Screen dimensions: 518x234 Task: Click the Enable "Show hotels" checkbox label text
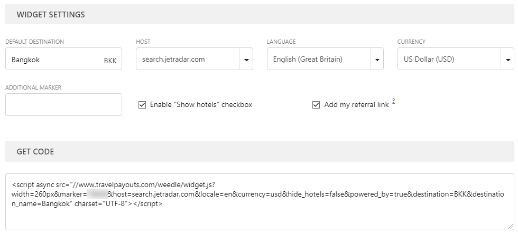click(x=201, y=105)
